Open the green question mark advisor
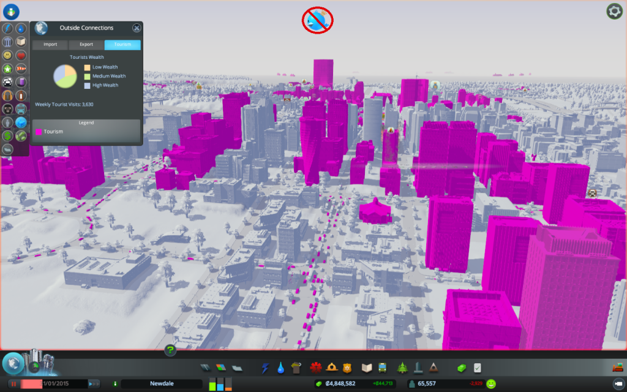Viewport: 627px width, 392px height. [170, 350]
